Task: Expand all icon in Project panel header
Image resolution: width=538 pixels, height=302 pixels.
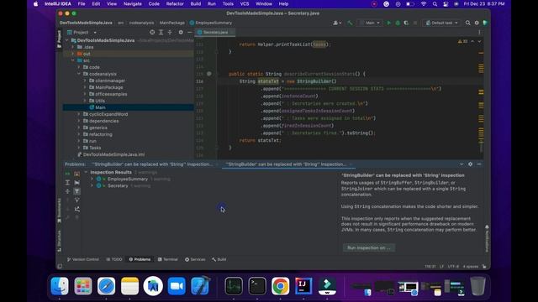Action: coord(161,32)
